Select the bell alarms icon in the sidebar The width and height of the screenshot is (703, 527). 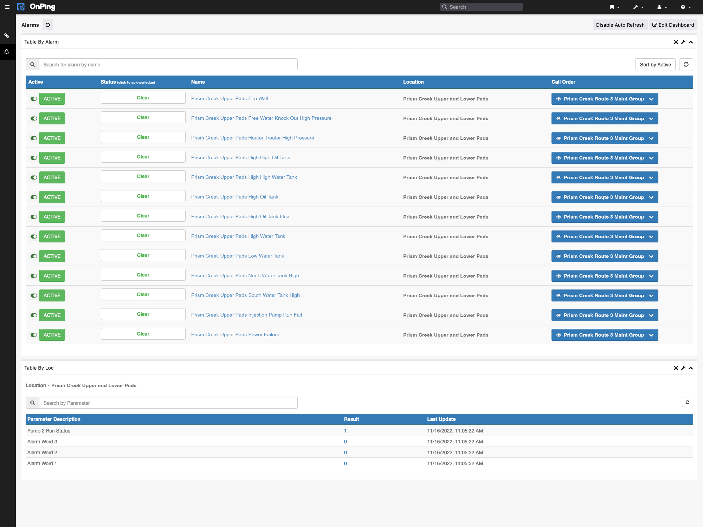coord(7,52)
